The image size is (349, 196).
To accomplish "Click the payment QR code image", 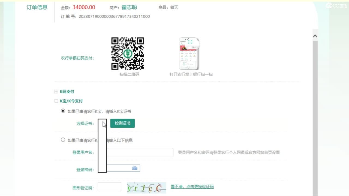I will 128,54.
